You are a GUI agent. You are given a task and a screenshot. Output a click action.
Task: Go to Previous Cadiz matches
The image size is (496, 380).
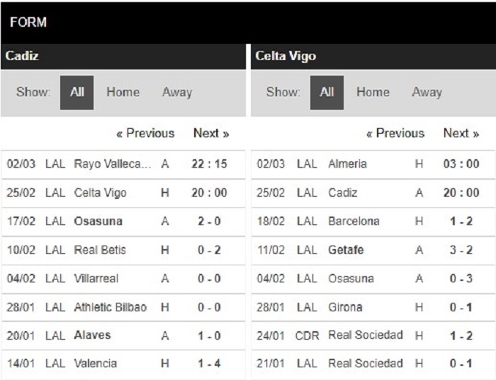tap(145, 133)
